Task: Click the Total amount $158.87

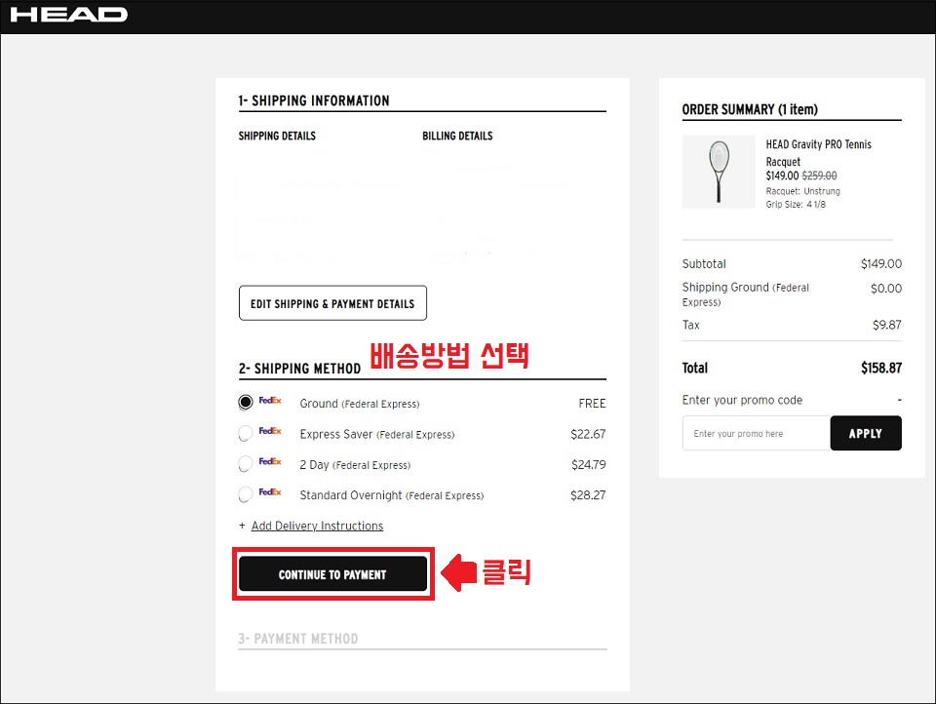Action: coord(881,368)
